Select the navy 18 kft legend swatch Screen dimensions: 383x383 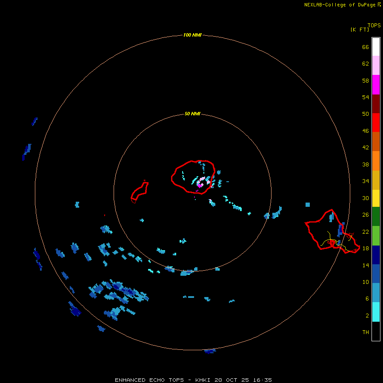(376, 255)
